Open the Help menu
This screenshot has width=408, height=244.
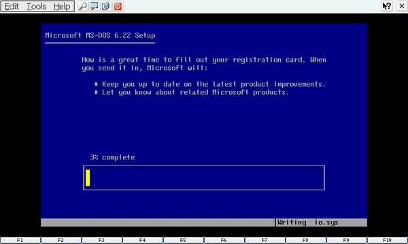pos(62,6)
